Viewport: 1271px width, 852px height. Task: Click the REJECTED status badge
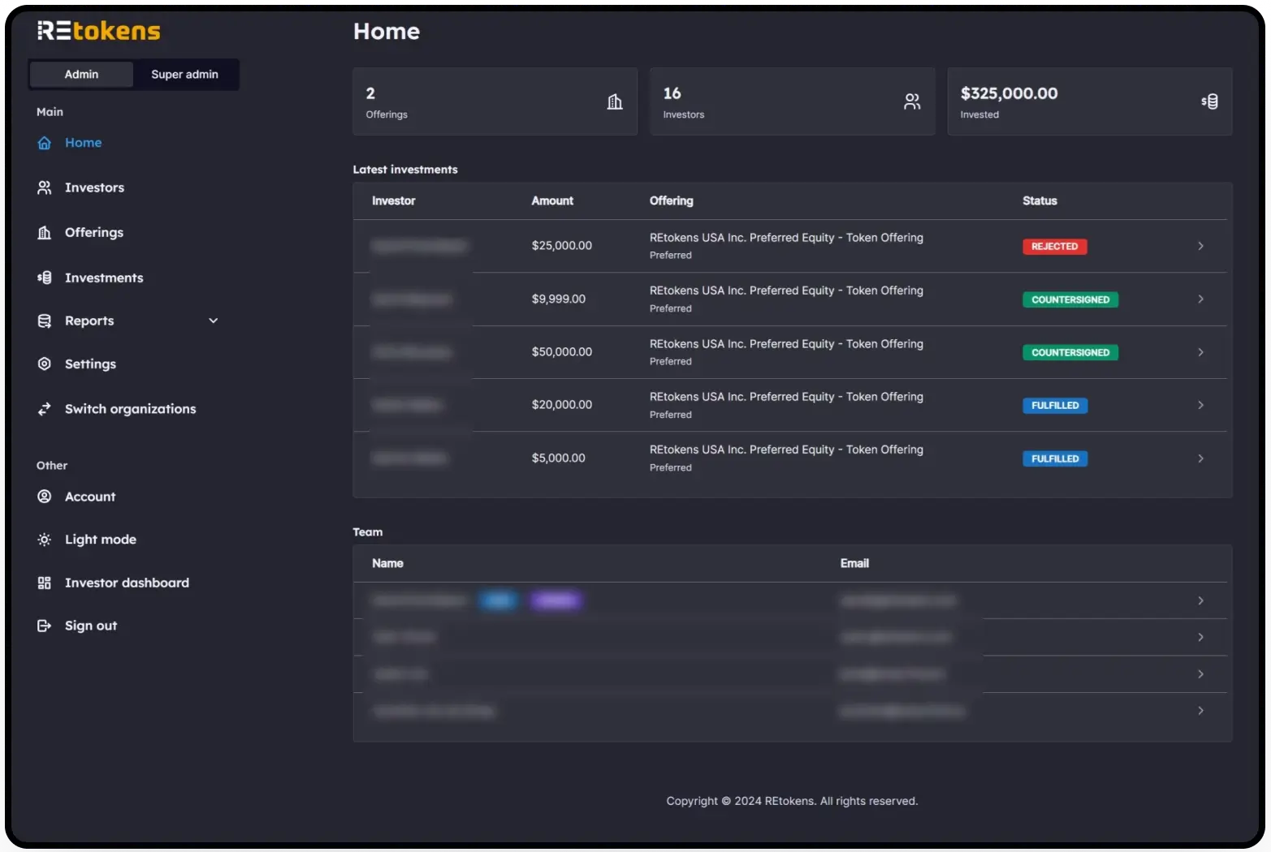pos(1054,247)
